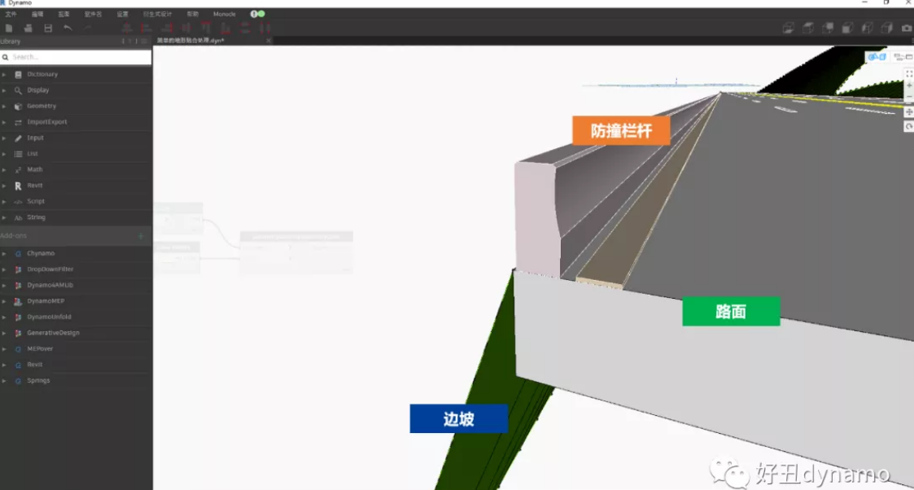This screenshot has width=914, height=490.
Task: Click the run status notification indicator
Action: [x=258, y=14]
